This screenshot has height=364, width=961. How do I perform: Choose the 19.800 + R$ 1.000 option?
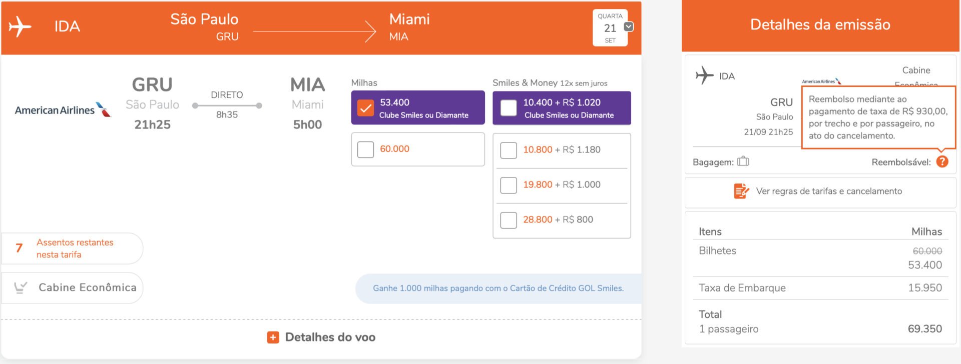pyautogui.click(x=509, y=185)
